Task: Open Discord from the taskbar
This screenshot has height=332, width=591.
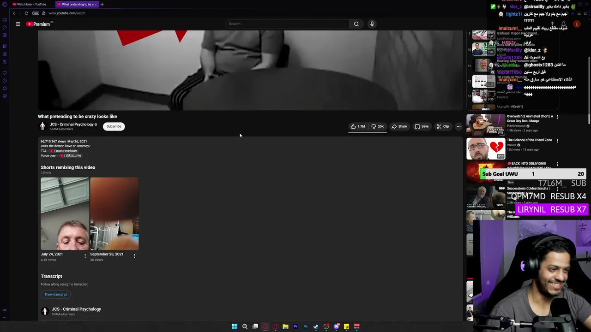Action: tap(337, 326)
